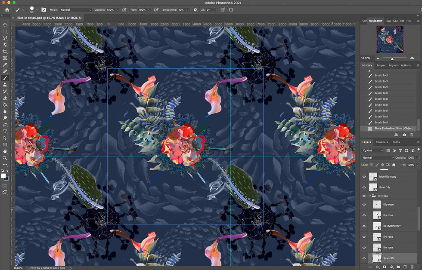Image resolution: width=422 pixels, height=270 pixels.
Task: Select the Paint Bucket tool
Action: [5, 105]
